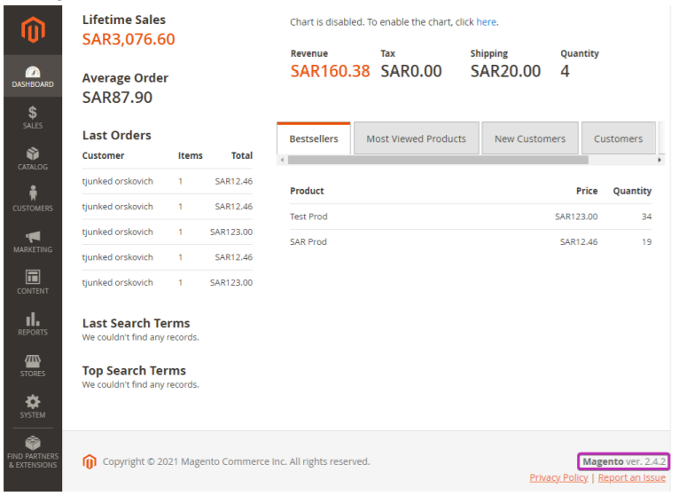
Task: Open the Marketing megaphone icon menu
Action: click(x=32, y=241)
